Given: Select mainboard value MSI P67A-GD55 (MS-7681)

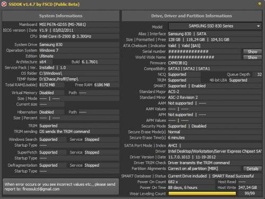Looking at the screenshot, I should [63, 24].
